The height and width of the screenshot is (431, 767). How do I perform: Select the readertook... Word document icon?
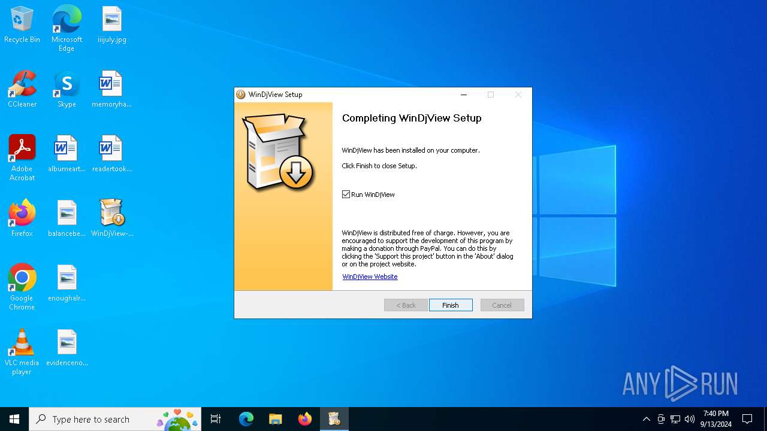point(111,154)
